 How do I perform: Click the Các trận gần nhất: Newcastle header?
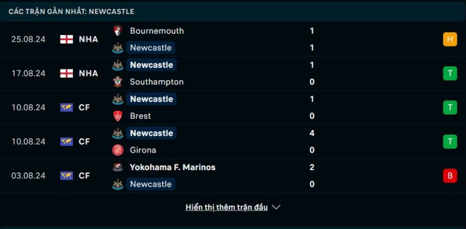click(71, 12)
